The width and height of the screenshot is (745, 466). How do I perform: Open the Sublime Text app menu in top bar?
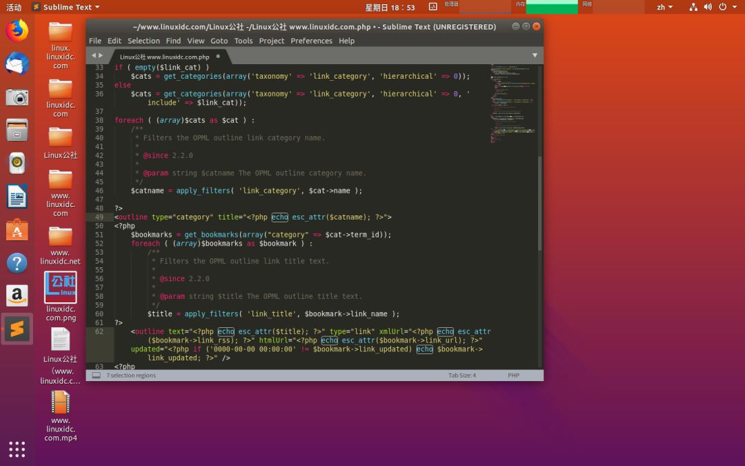(x=66, y=7)
